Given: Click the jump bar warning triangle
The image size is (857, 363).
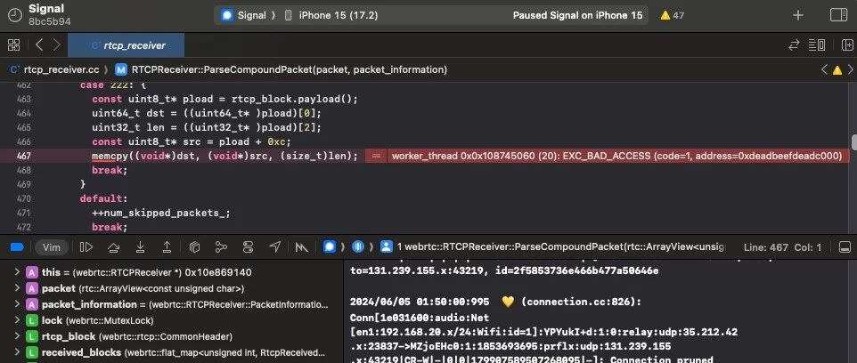Looking at the screenshot, I should click(837, 70).
